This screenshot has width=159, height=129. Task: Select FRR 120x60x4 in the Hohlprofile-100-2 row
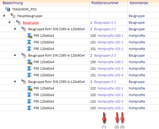[44, 62]
